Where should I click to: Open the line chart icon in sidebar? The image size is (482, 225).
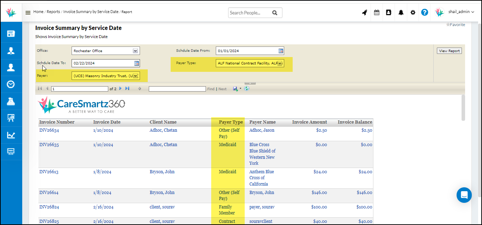click(x=11, y=135)
